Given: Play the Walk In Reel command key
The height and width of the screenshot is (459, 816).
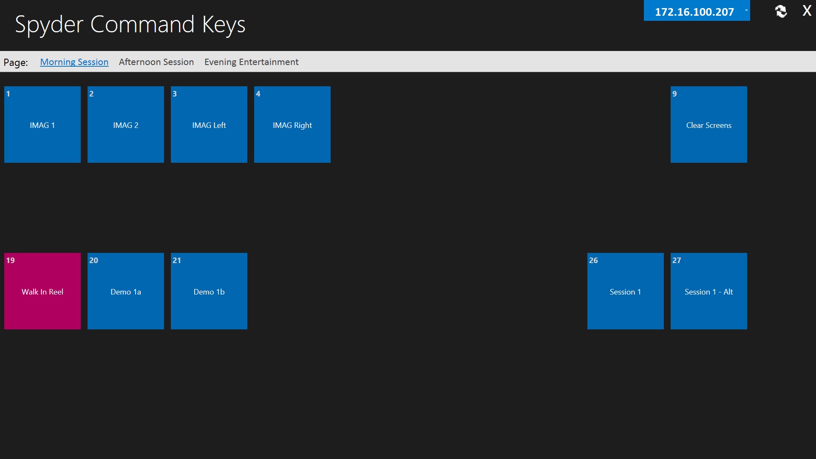Looking at the screenshot, I should tap(42, 291).
